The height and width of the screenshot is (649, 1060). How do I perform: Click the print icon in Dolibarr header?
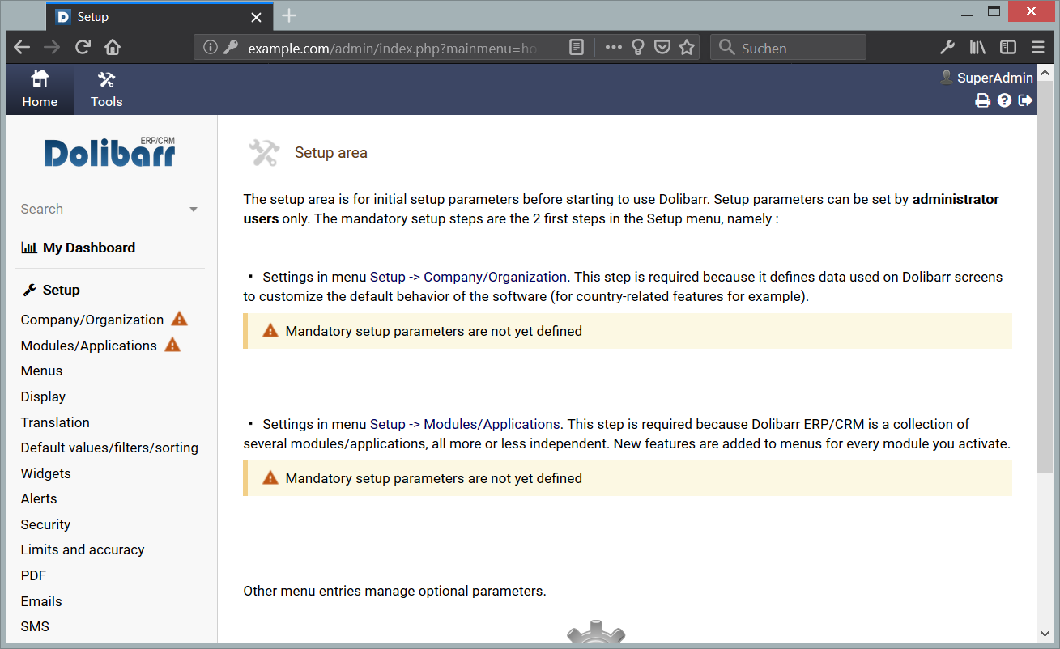[x=982, y=100]
